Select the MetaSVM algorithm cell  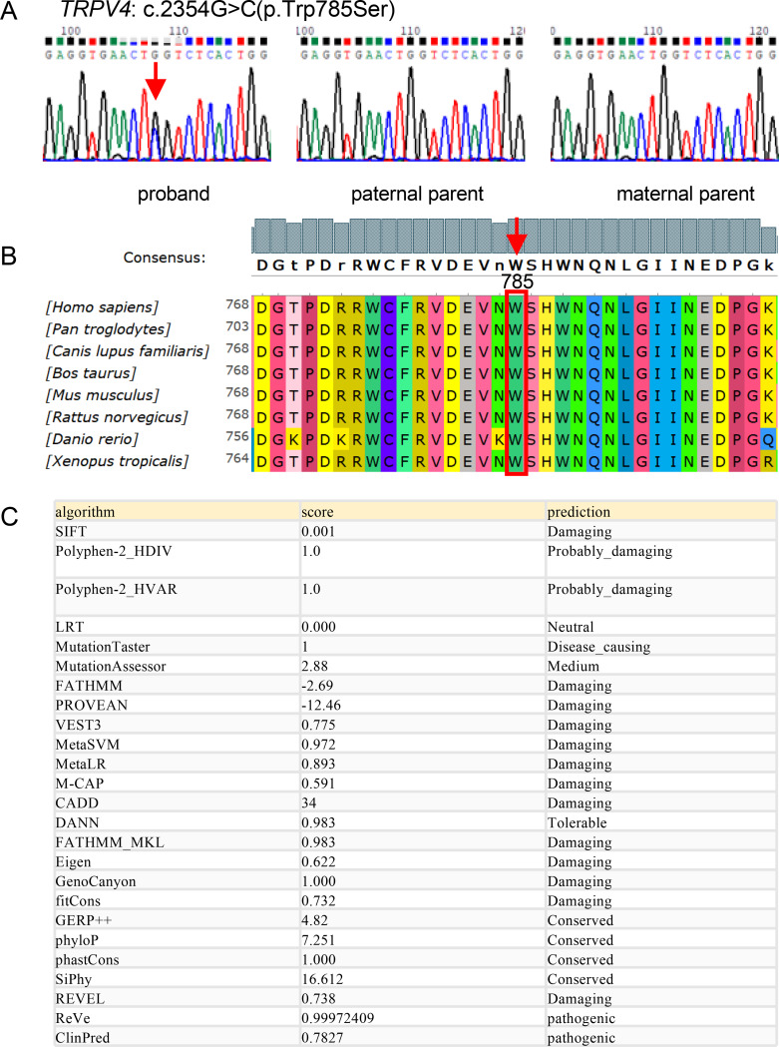click(x=177, y=745)
